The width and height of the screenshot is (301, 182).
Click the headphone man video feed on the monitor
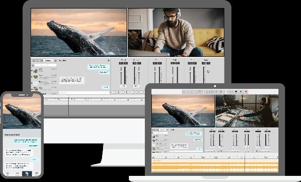[176, 32]
